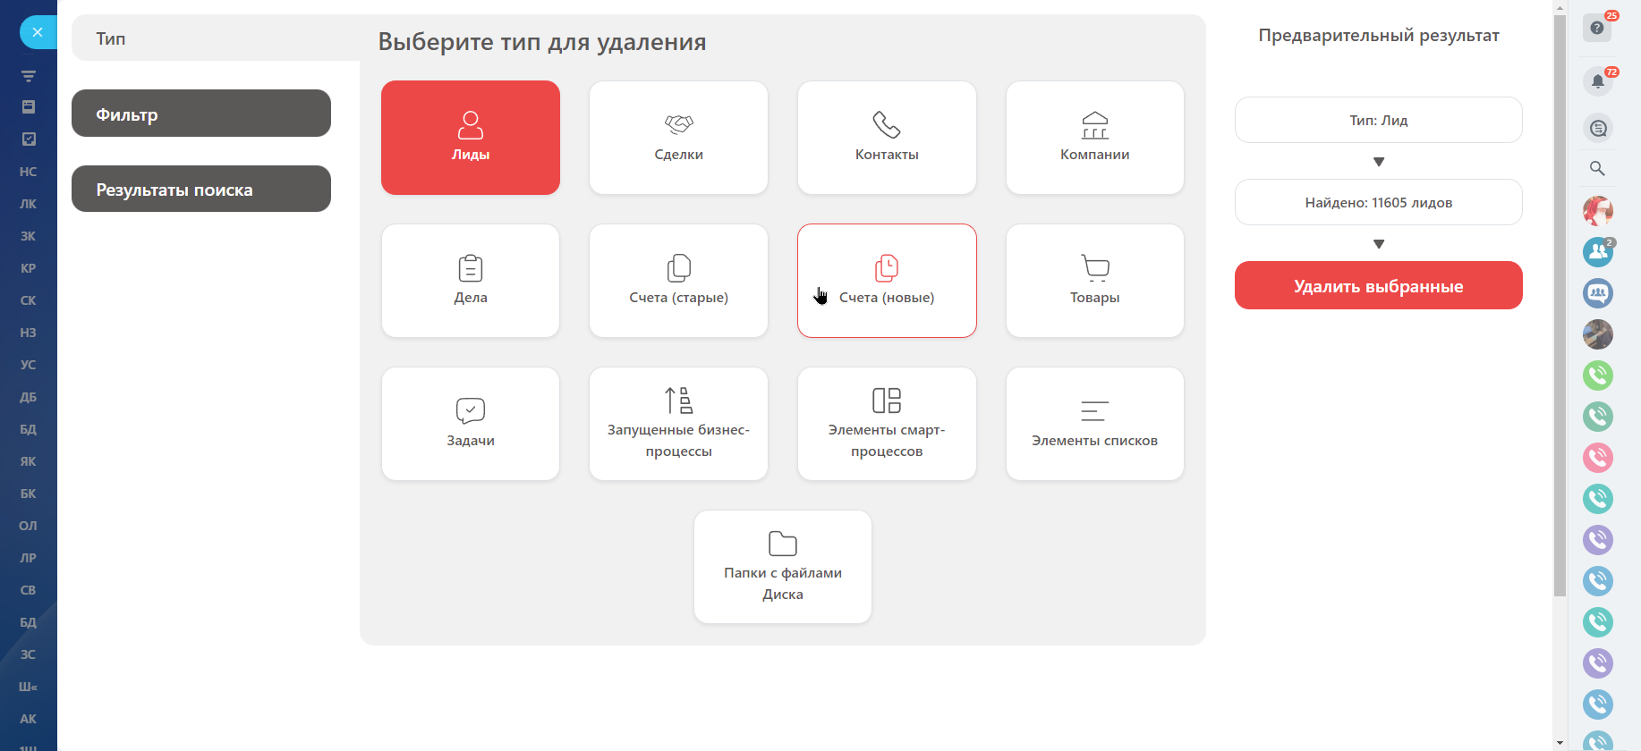The width and height of the screenshot is (1641, 751).
Task: Open the СК sidebar menu item
Action: pyautogui.click(x=29, y=300)
